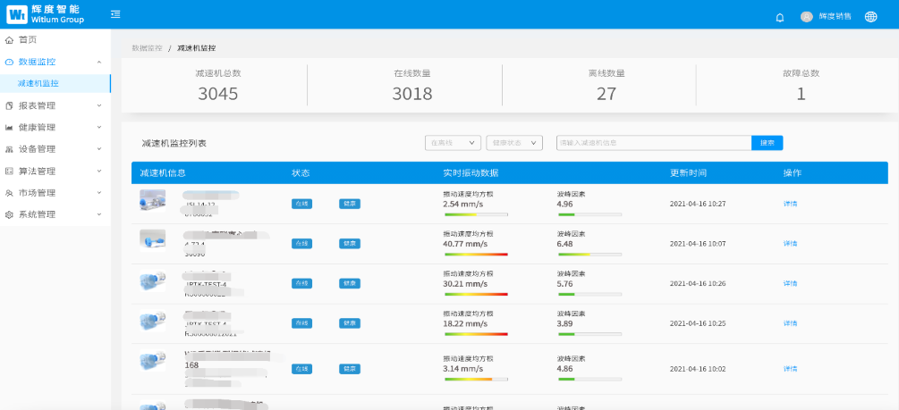Viewport: 899px width, 410px height.
Task: Click the home icon beside 首页
Action: [10, 40]
